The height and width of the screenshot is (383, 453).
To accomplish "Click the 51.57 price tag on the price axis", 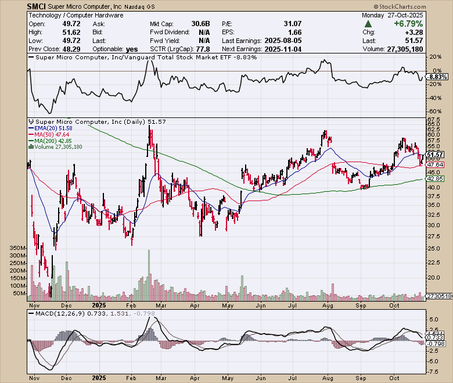I will [435, 155].
